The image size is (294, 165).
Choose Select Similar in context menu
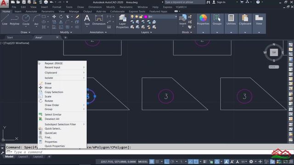point(62,115)
